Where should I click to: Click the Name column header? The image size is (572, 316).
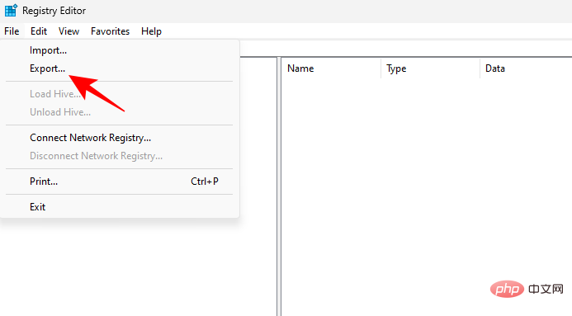(331, 68)
